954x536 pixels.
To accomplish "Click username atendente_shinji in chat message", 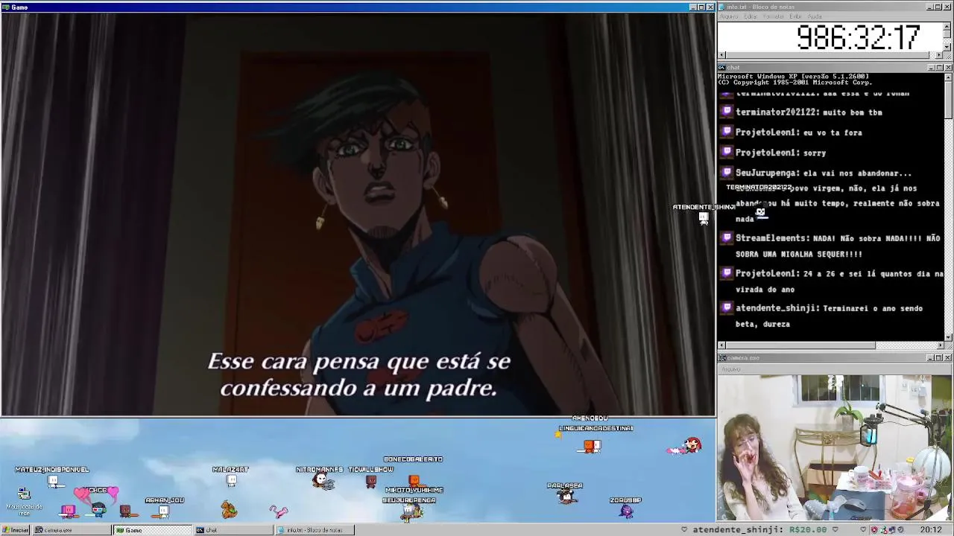I will click(x=777, y=307).
